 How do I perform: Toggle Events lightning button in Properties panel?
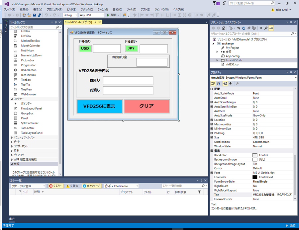pos(231,83)
